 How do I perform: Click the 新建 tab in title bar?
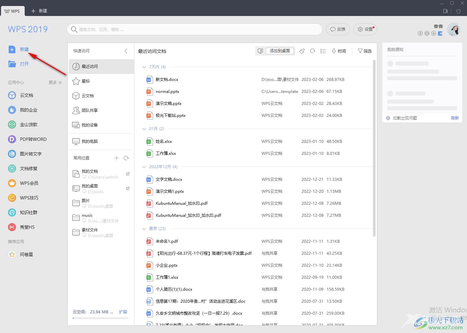pyautogui.click(x=39, y=11)
